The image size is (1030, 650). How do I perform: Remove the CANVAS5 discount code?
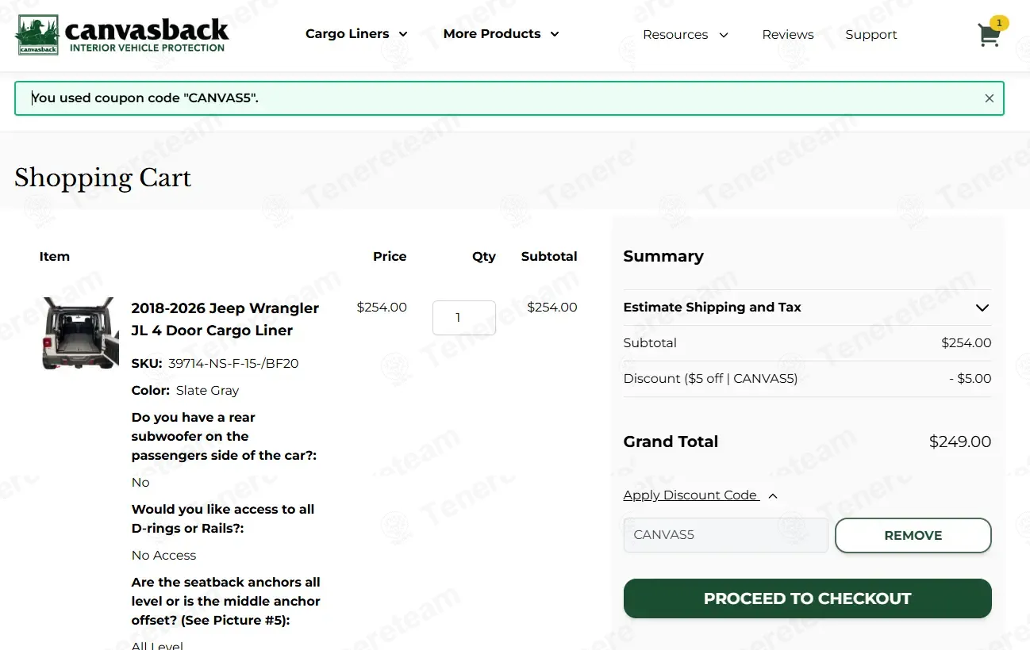click(x=913, y=535)
